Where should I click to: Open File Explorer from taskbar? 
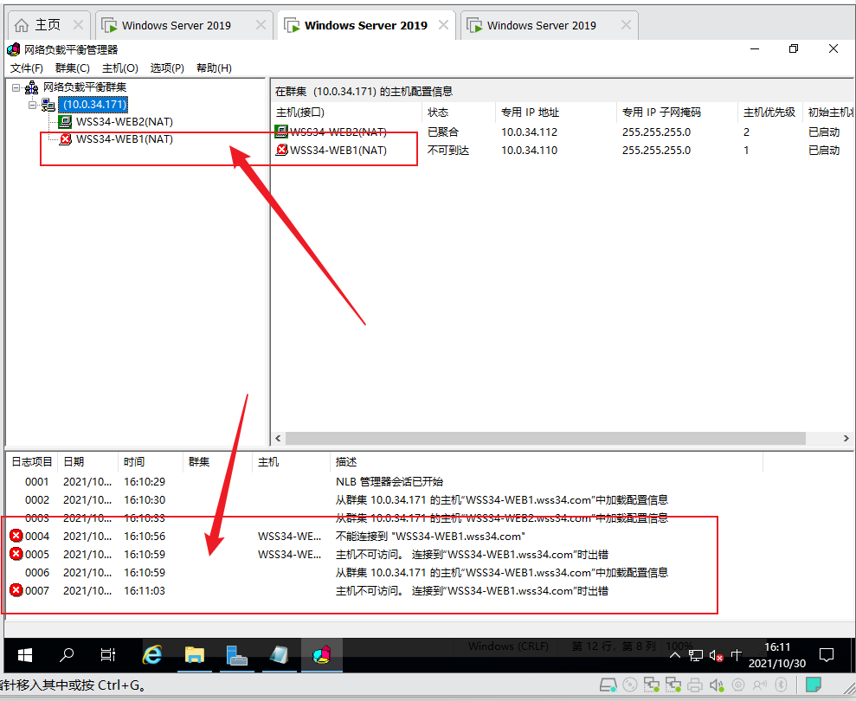195,655
